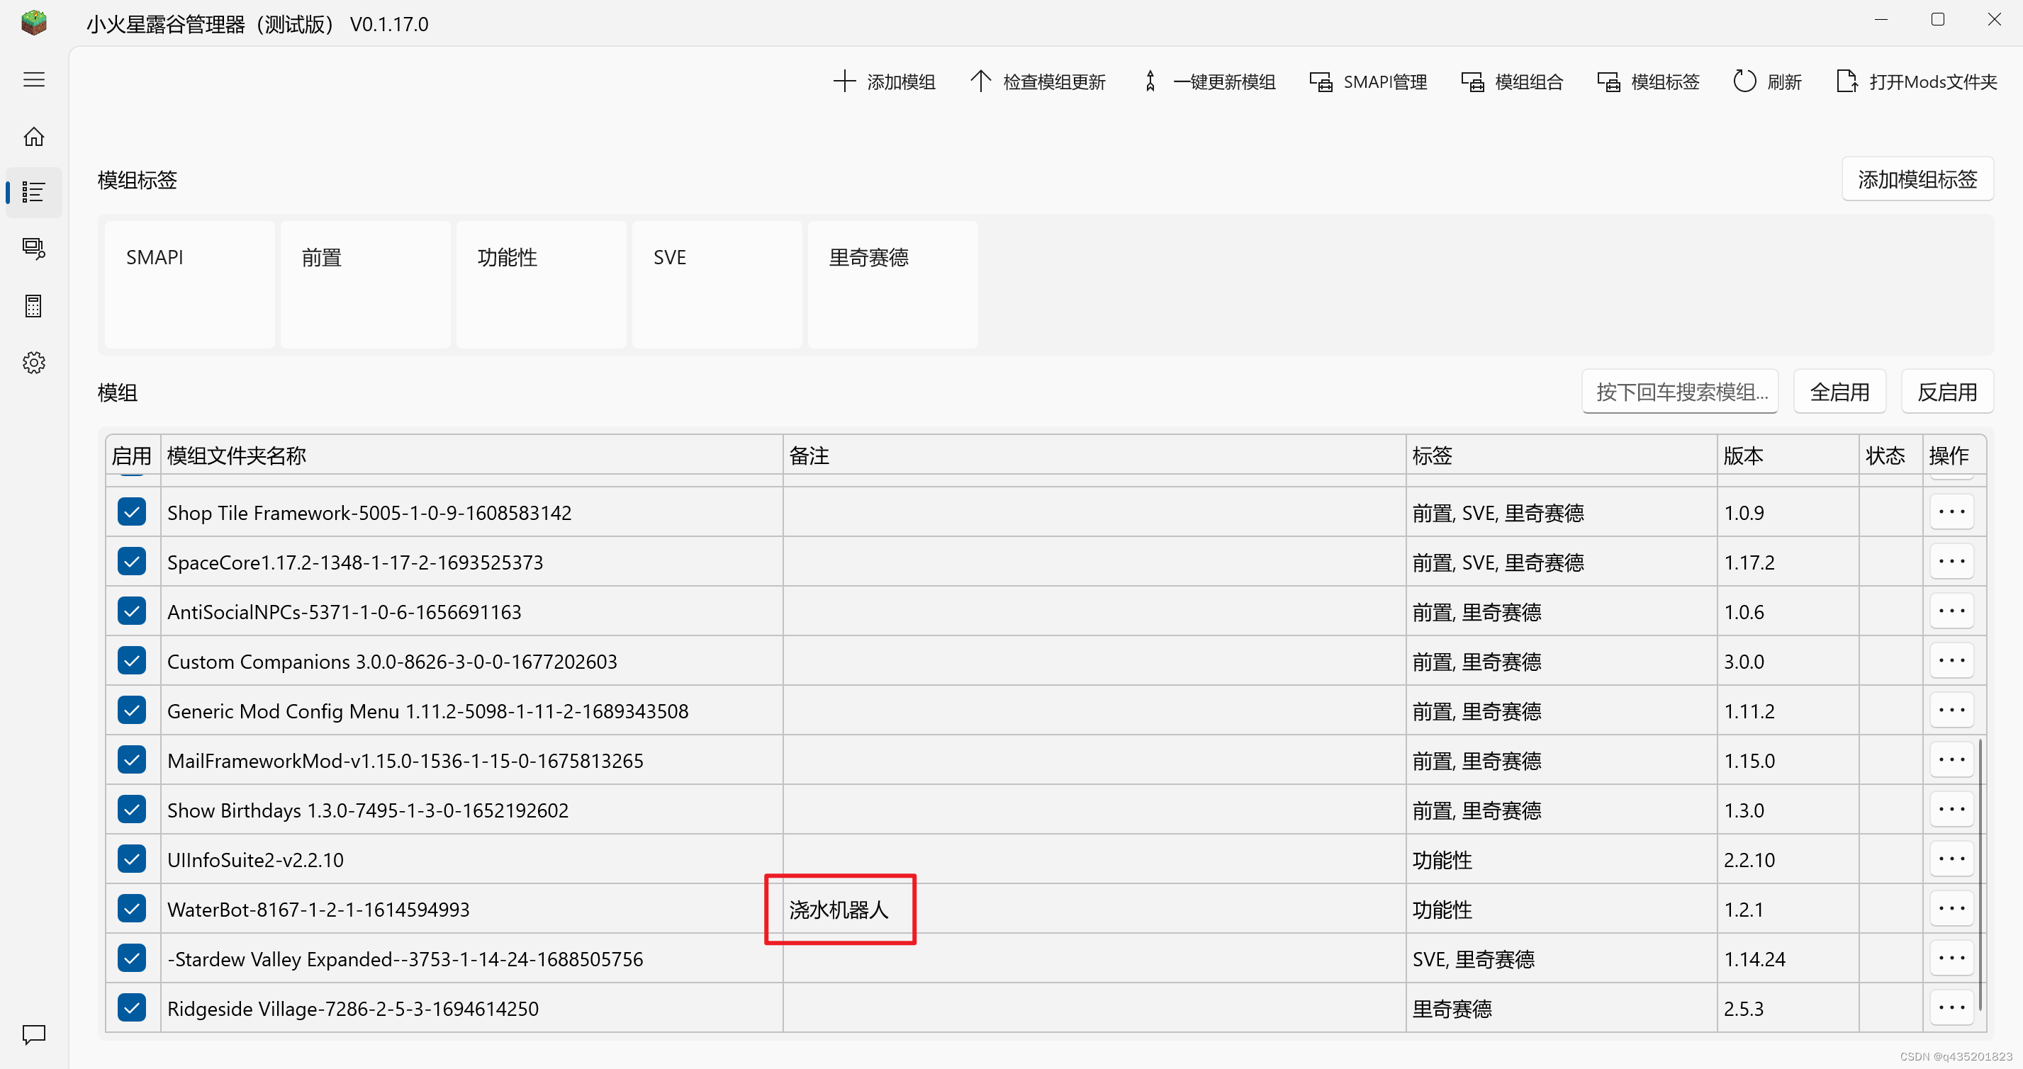Click the 添加模组标签 button

pyautogui.click(x=1917, y=180)
